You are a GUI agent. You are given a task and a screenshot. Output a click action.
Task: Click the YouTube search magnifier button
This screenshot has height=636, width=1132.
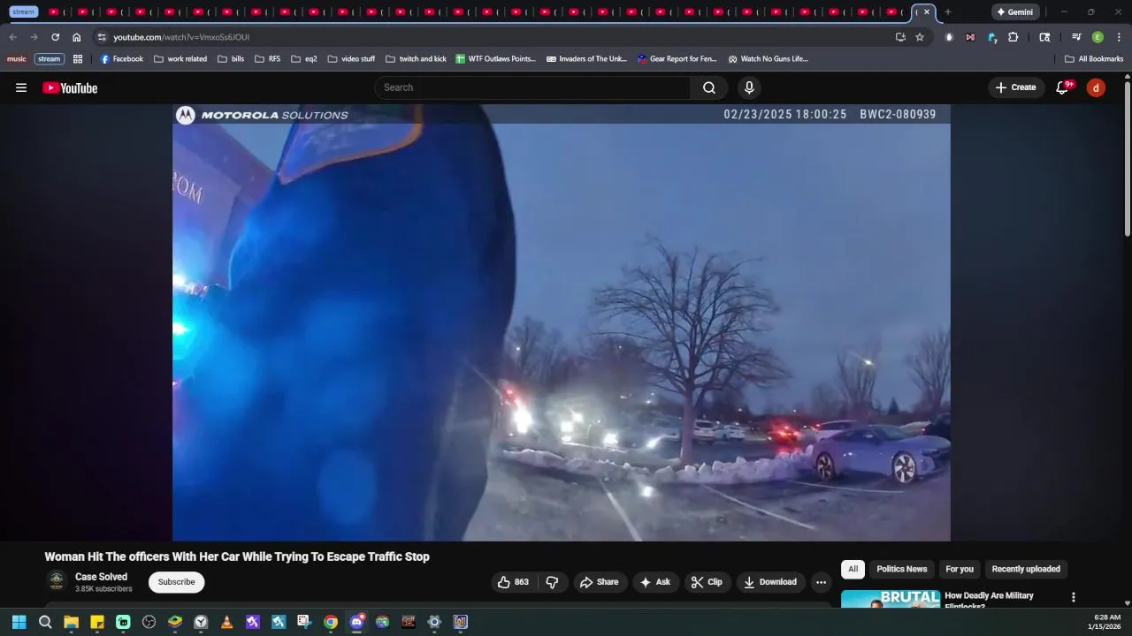pos(709,87)
